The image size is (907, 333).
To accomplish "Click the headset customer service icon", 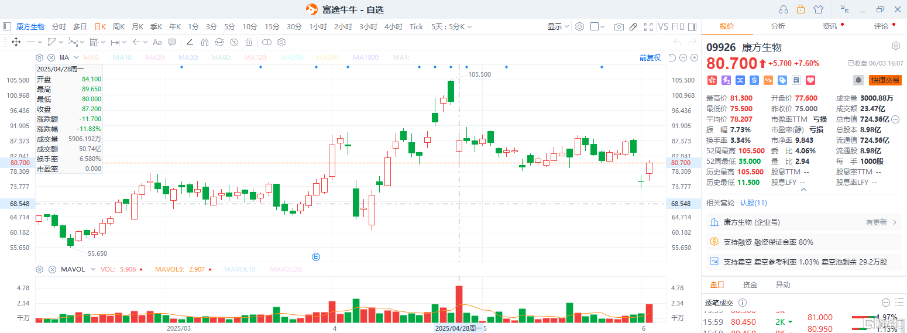I will point(784,9).
